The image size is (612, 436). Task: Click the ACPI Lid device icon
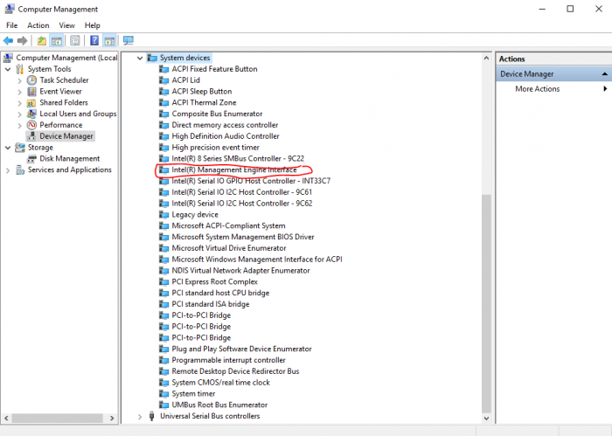pyautogui.click(x=164, y=80)
